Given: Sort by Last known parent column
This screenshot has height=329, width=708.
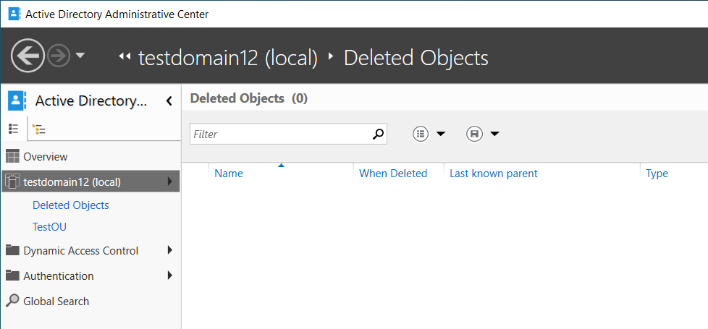Looking at the screenshot, I should [x=494, y=174].
